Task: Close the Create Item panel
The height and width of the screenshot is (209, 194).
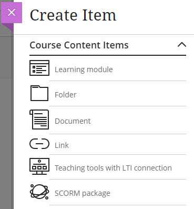Action: point(12,13)
